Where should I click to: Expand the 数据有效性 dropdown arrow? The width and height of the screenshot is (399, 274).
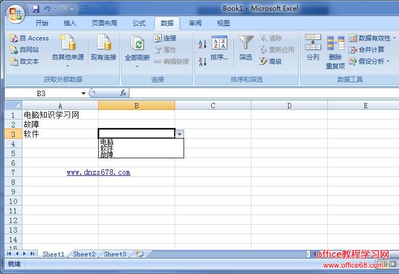pyautogui.click(x=394, y=38)
